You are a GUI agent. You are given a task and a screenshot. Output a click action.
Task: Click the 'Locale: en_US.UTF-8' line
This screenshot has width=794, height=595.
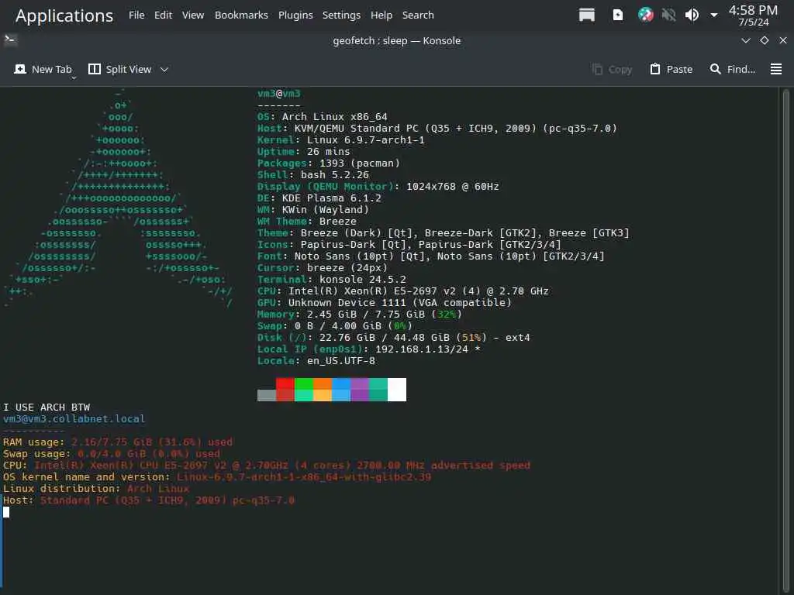(x=316, y=361)
